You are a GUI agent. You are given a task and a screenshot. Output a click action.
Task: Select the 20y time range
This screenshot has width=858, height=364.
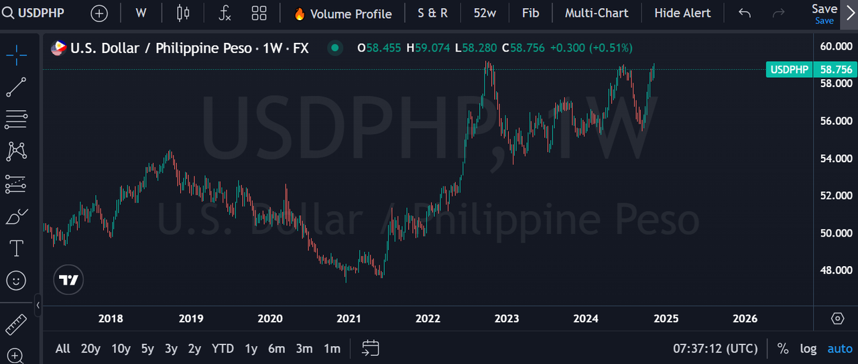click(90, 349)
